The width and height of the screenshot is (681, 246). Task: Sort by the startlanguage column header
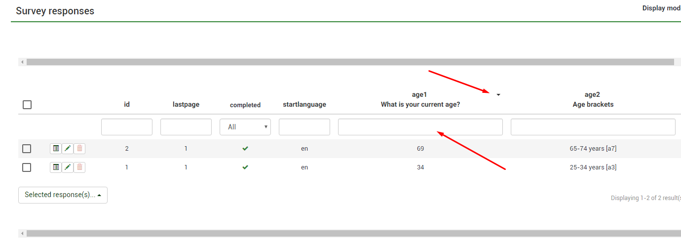(304, 104)
